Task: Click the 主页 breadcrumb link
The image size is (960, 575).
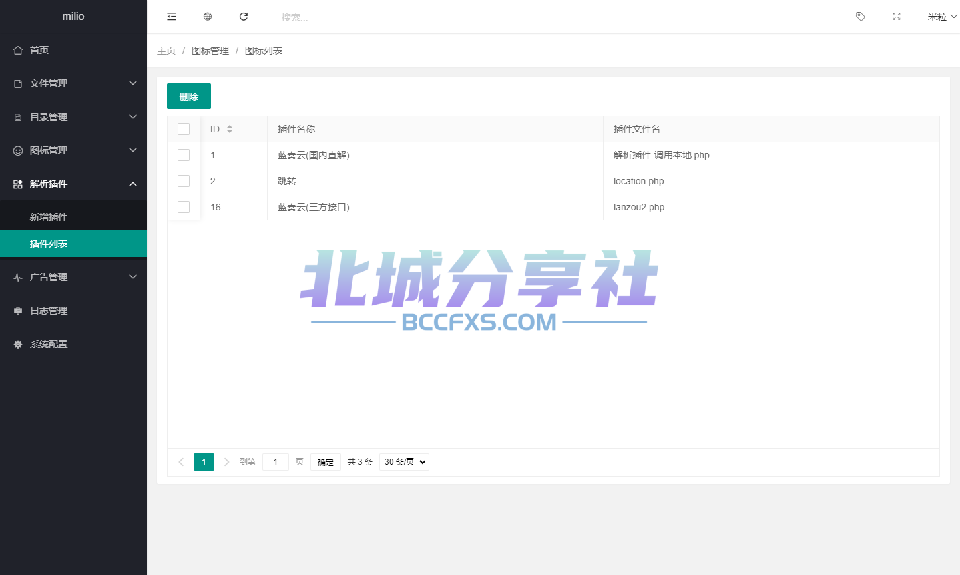Action: pyautogui.click(x=166, y=51)
